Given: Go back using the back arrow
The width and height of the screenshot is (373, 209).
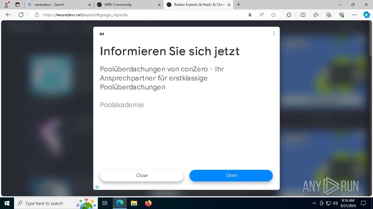Looking at the screenshot, I should click(x=8, y=15).
